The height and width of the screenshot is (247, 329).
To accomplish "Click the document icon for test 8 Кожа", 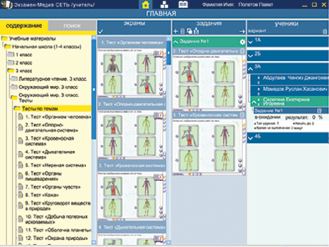I will [20, 195].
